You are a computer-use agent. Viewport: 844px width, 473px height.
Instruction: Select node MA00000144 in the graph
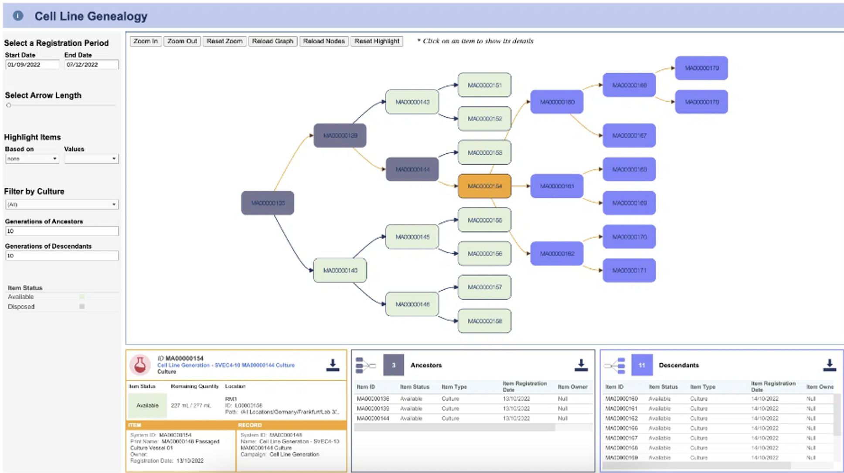tap(412, 169)
